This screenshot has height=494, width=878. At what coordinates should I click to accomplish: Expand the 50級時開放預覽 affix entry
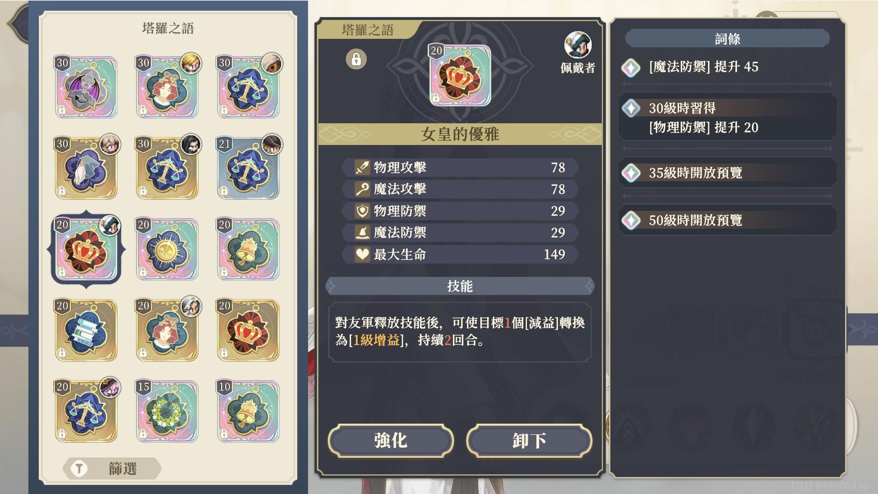pyautogui.click(x=728, y=220)
